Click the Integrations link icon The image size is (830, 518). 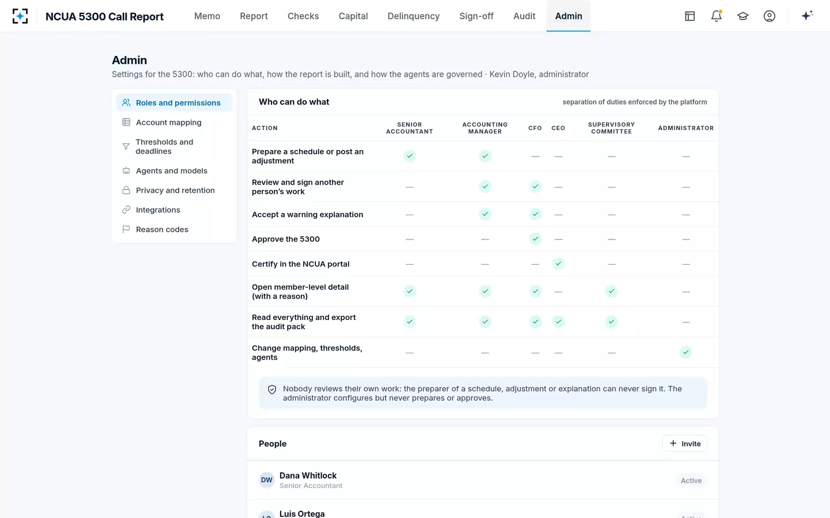click(126, 210)
